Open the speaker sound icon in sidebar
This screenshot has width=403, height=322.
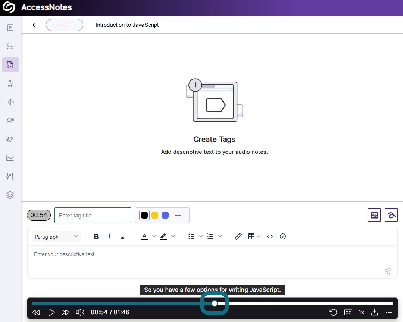tap(10, 102)
